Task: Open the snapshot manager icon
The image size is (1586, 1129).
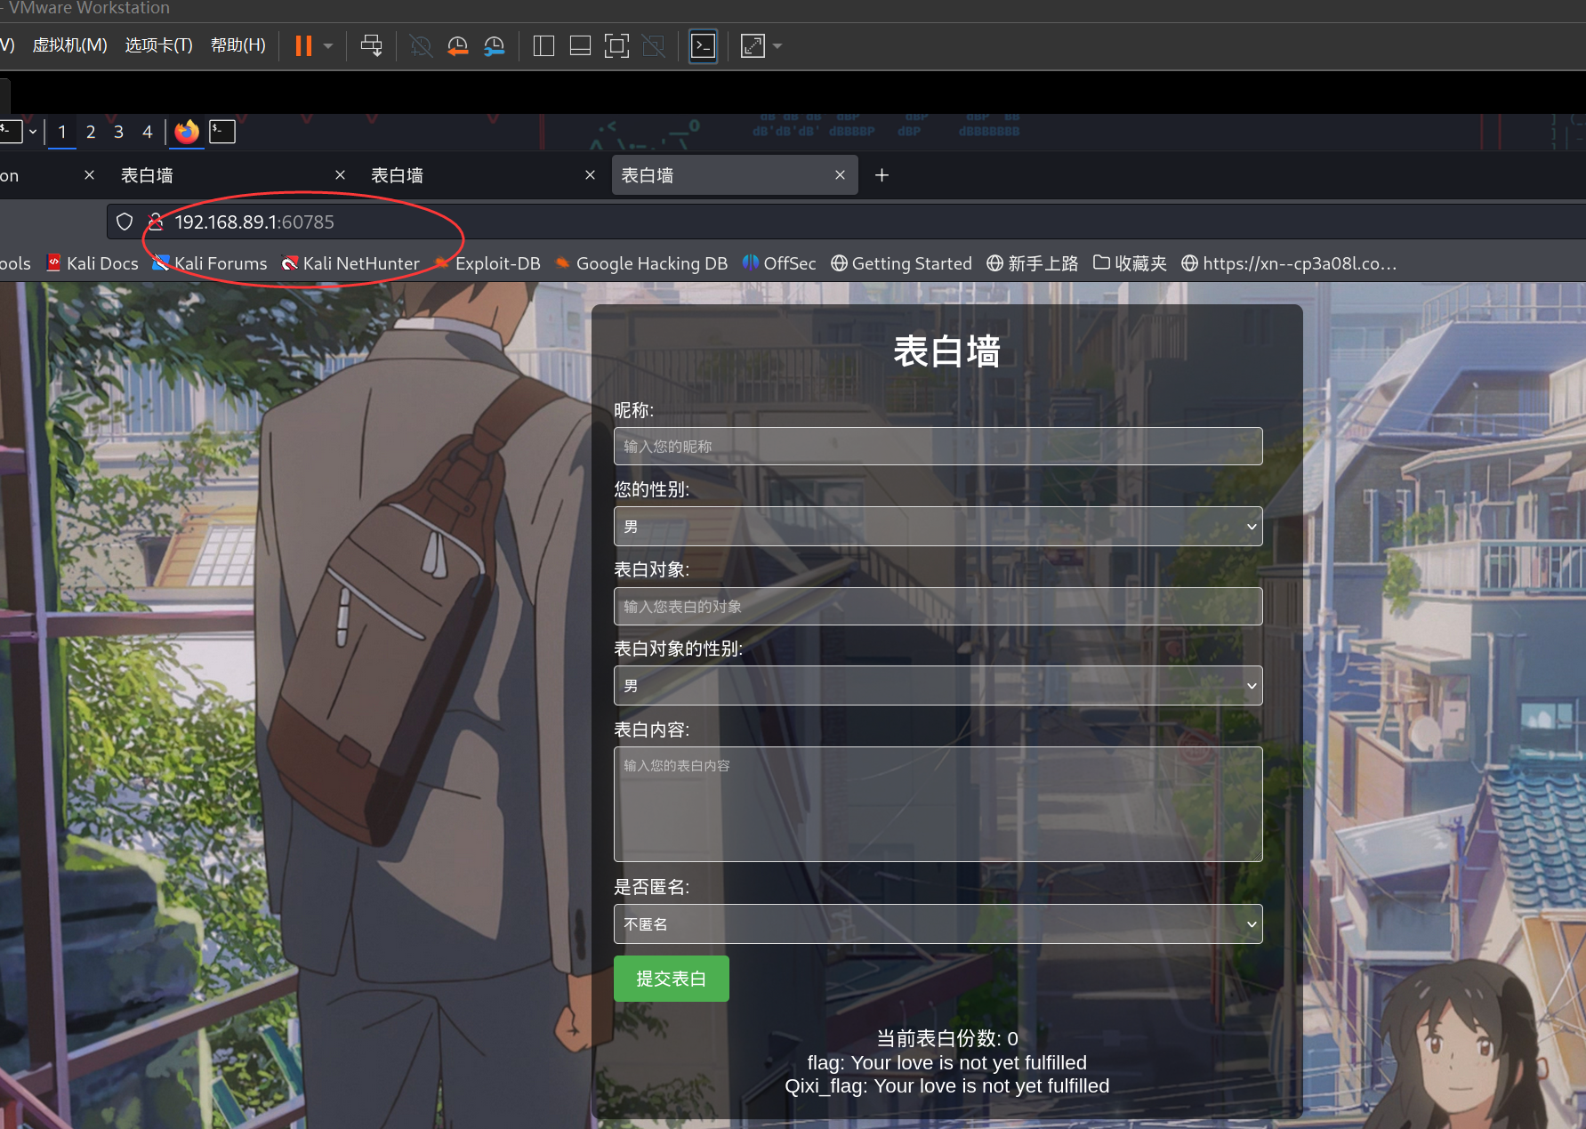Action: click(x=494, y=46)
